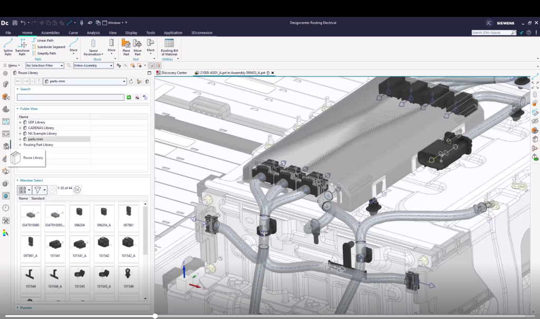Select part thumbnail 101541
Viewport: 540px width, 319px height.
point(55,247)
